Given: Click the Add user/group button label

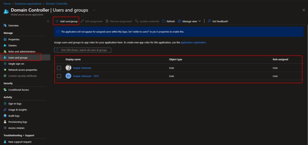Looking at the screenshot, I should click(x=69, y=21).
